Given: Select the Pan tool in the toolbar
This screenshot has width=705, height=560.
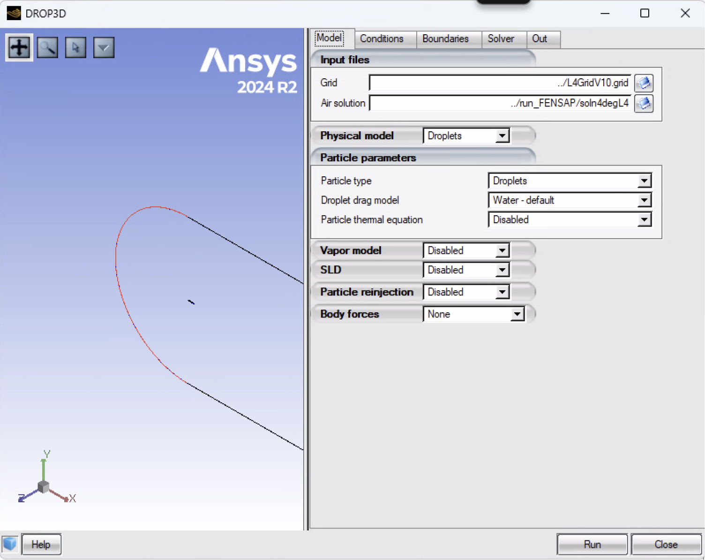Looking at the screenshot, I should [x=19, y=47].
